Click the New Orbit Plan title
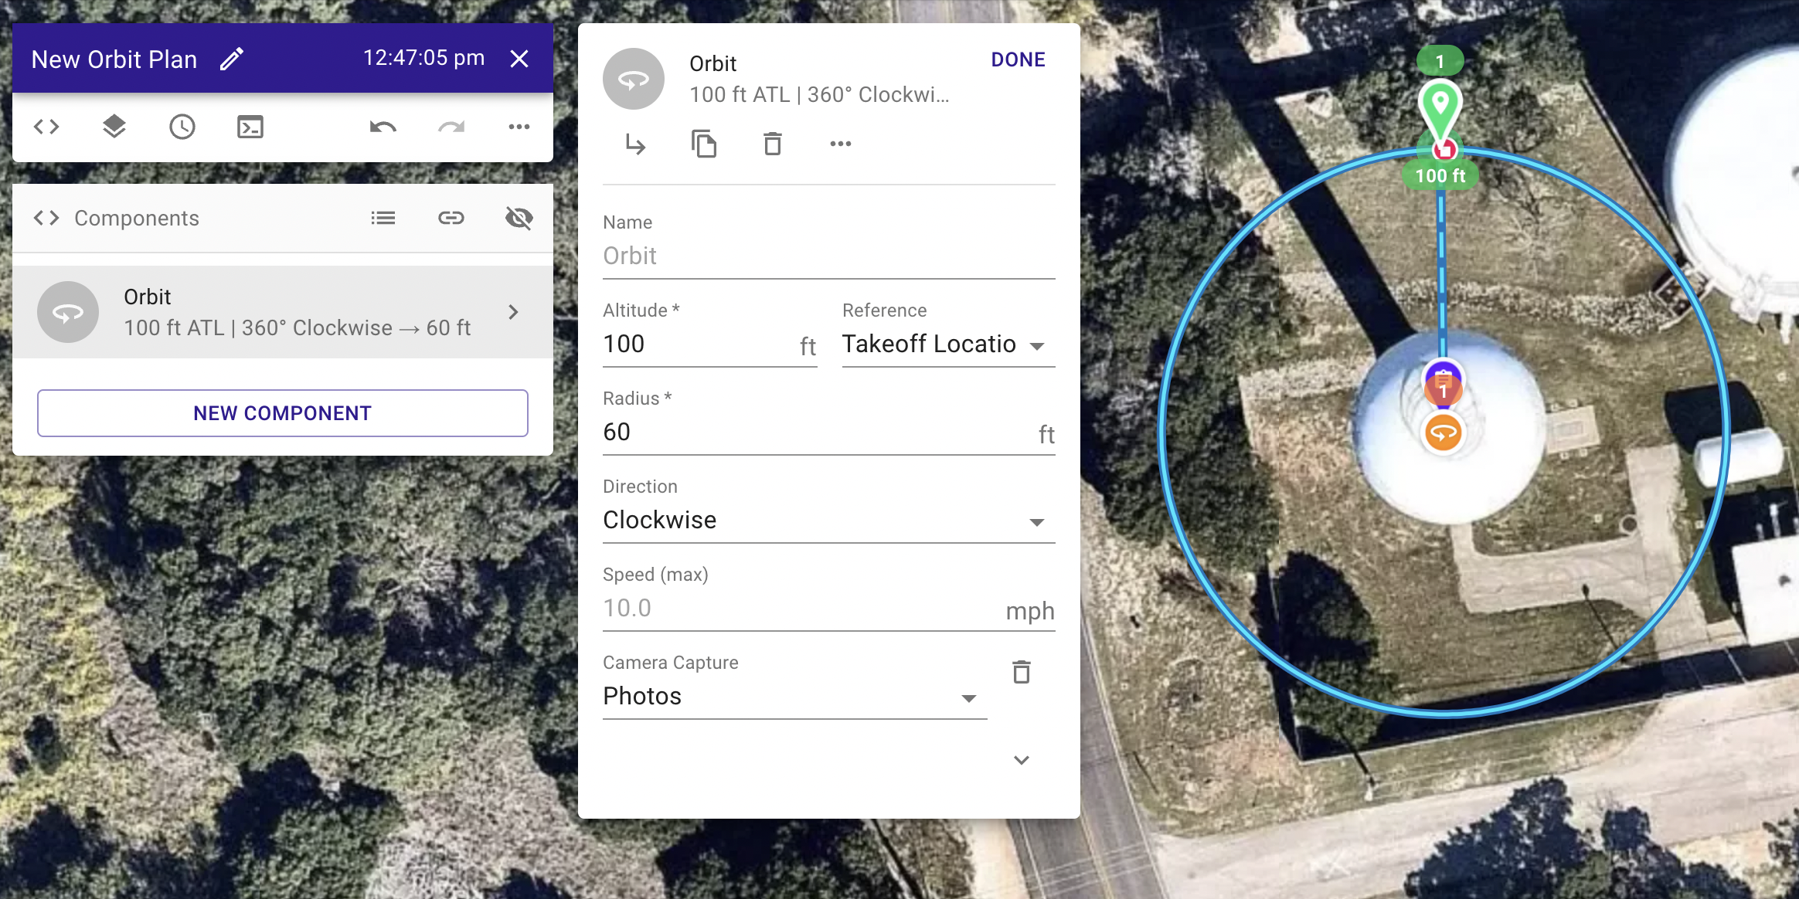The height and width of the screenshot is (899, 1799). coord(114,59)
